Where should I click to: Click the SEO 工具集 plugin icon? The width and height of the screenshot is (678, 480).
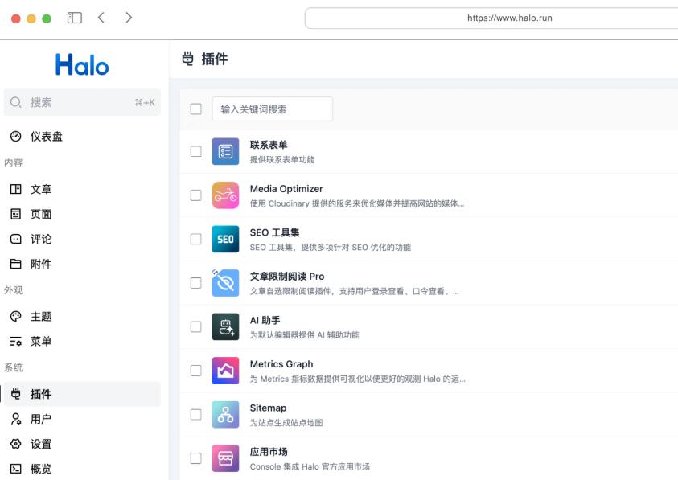tap(225, 238)
